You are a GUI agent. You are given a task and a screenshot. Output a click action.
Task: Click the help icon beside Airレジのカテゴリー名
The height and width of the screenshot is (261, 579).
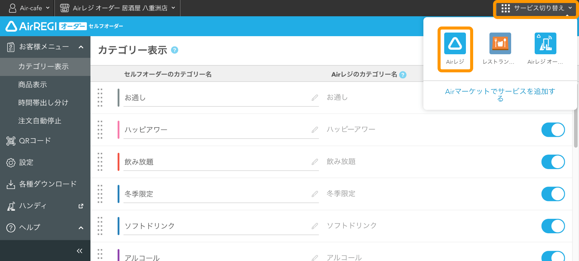click(403, 75)
